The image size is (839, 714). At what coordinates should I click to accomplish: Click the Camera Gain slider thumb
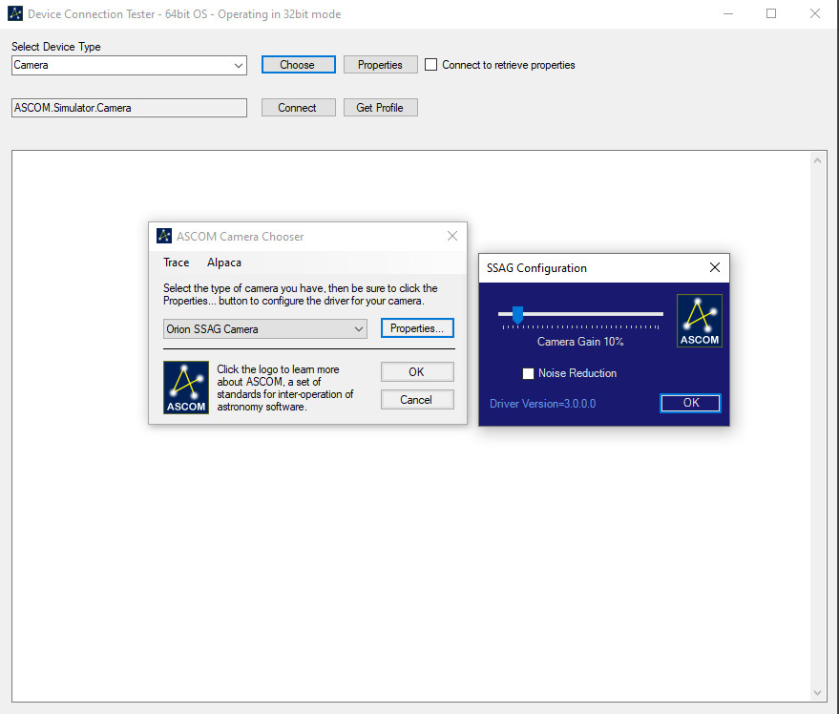[x=517, y=315]
